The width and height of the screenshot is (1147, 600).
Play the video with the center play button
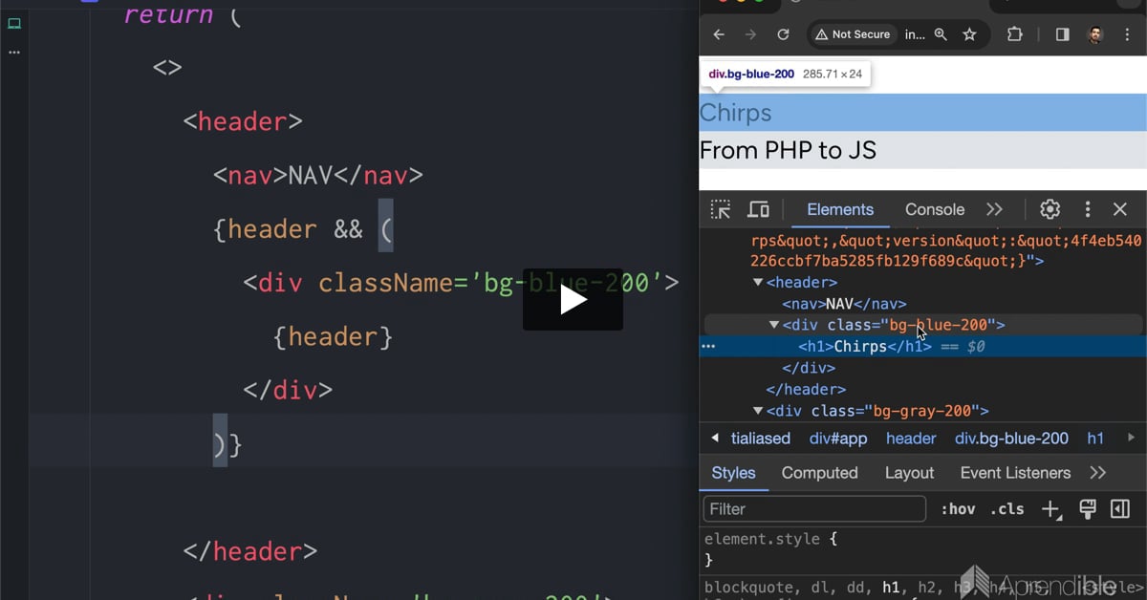point(573,299)
